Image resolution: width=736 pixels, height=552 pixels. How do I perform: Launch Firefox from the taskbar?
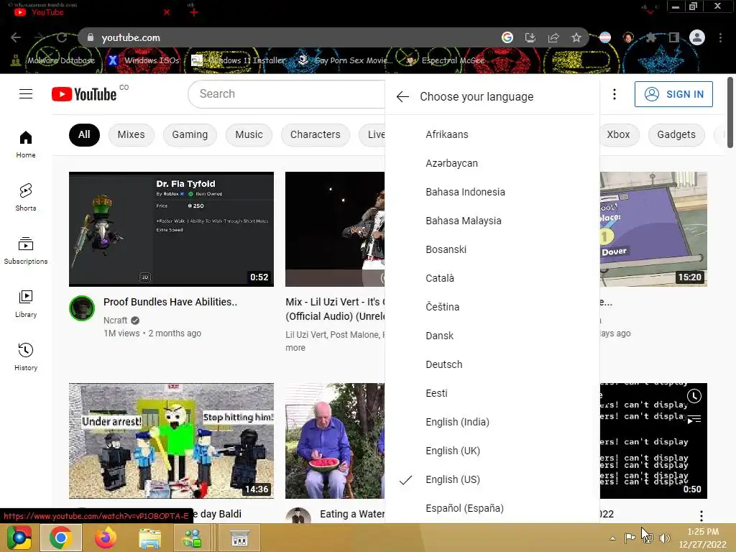click(106, 538)
